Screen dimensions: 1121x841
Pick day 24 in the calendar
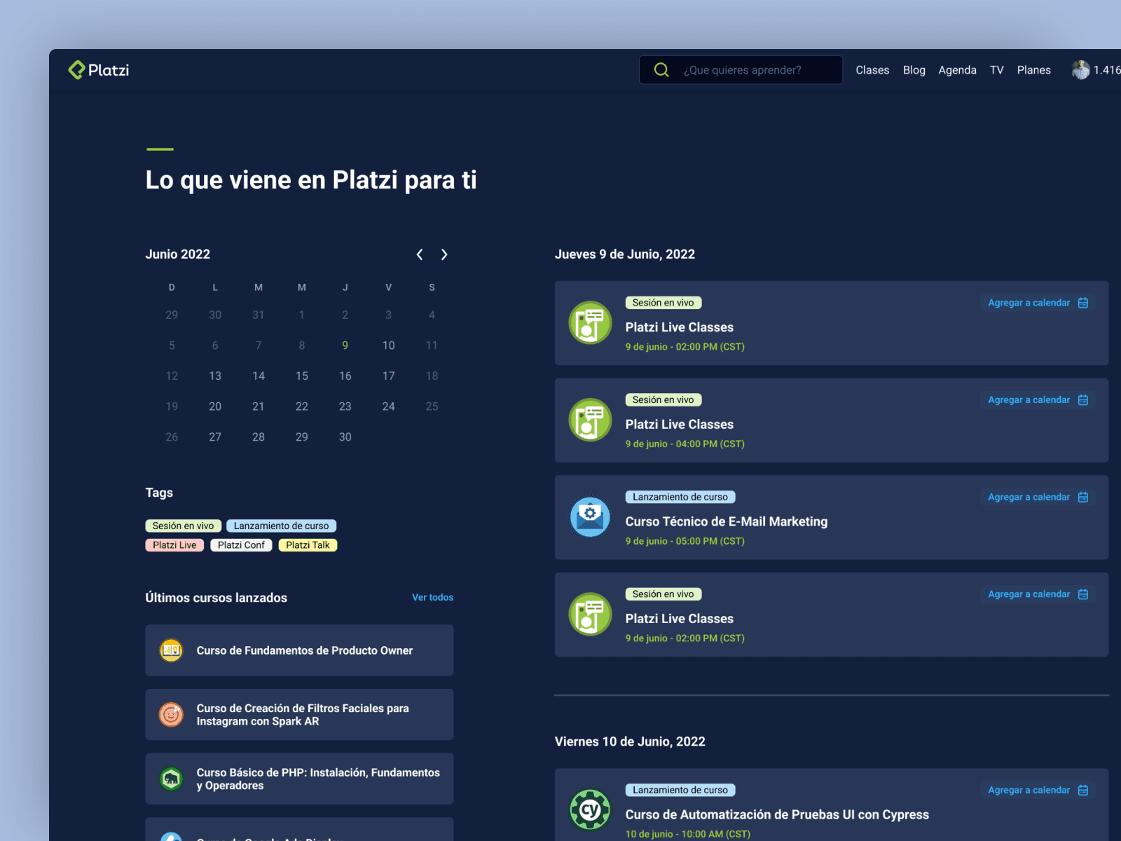(389, 406)
